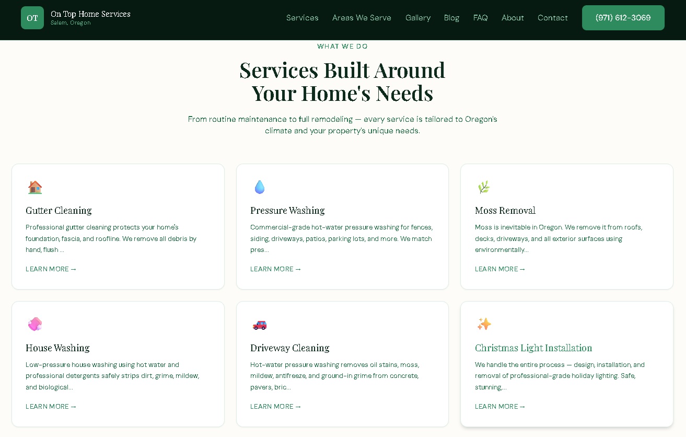Open the Blog section
Image resolution: width=686 pixels, height=437 pixels.
coord(451,17)
